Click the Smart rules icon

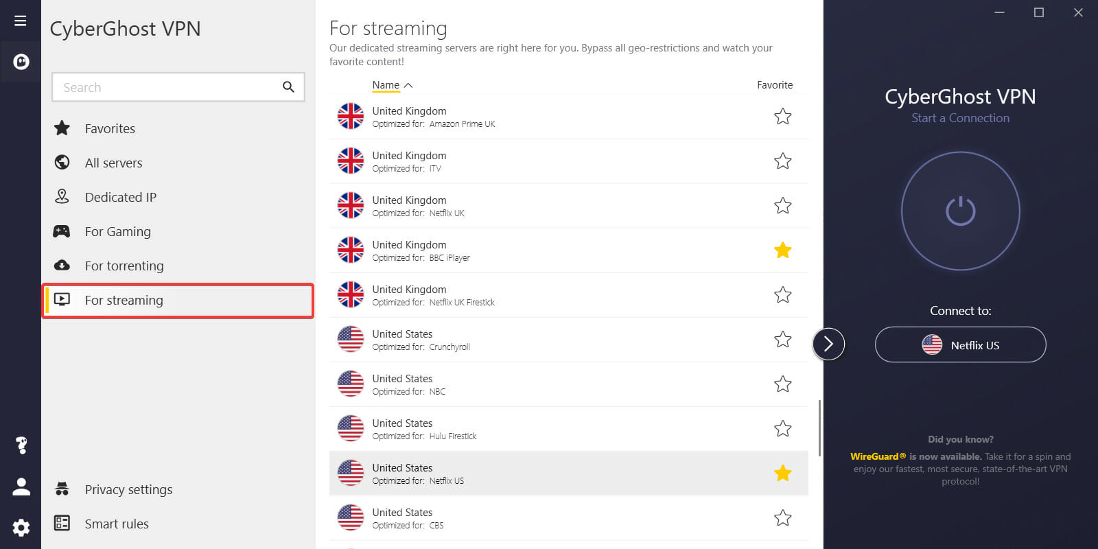tap(62, 523)
